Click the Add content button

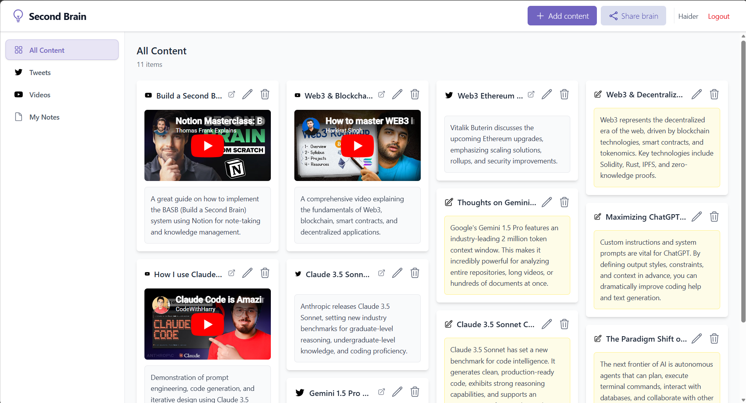(x=562, y=16)
